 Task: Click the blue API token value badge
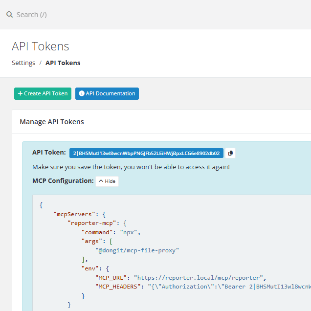146,153
